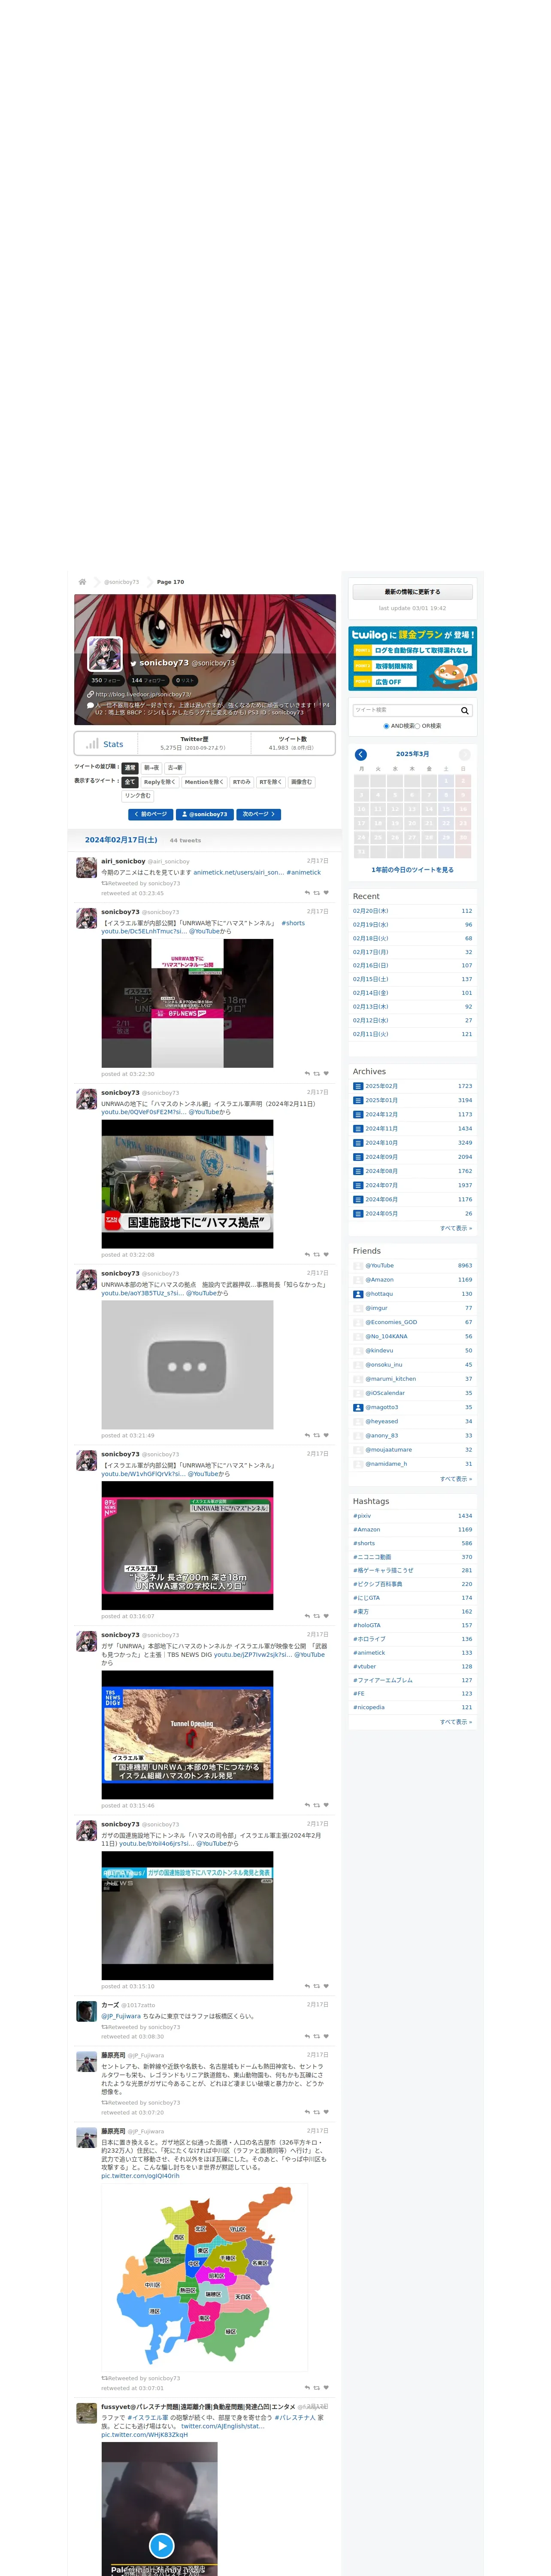Open airi_sonicboy avatar on first tweet

click(87, 867)
